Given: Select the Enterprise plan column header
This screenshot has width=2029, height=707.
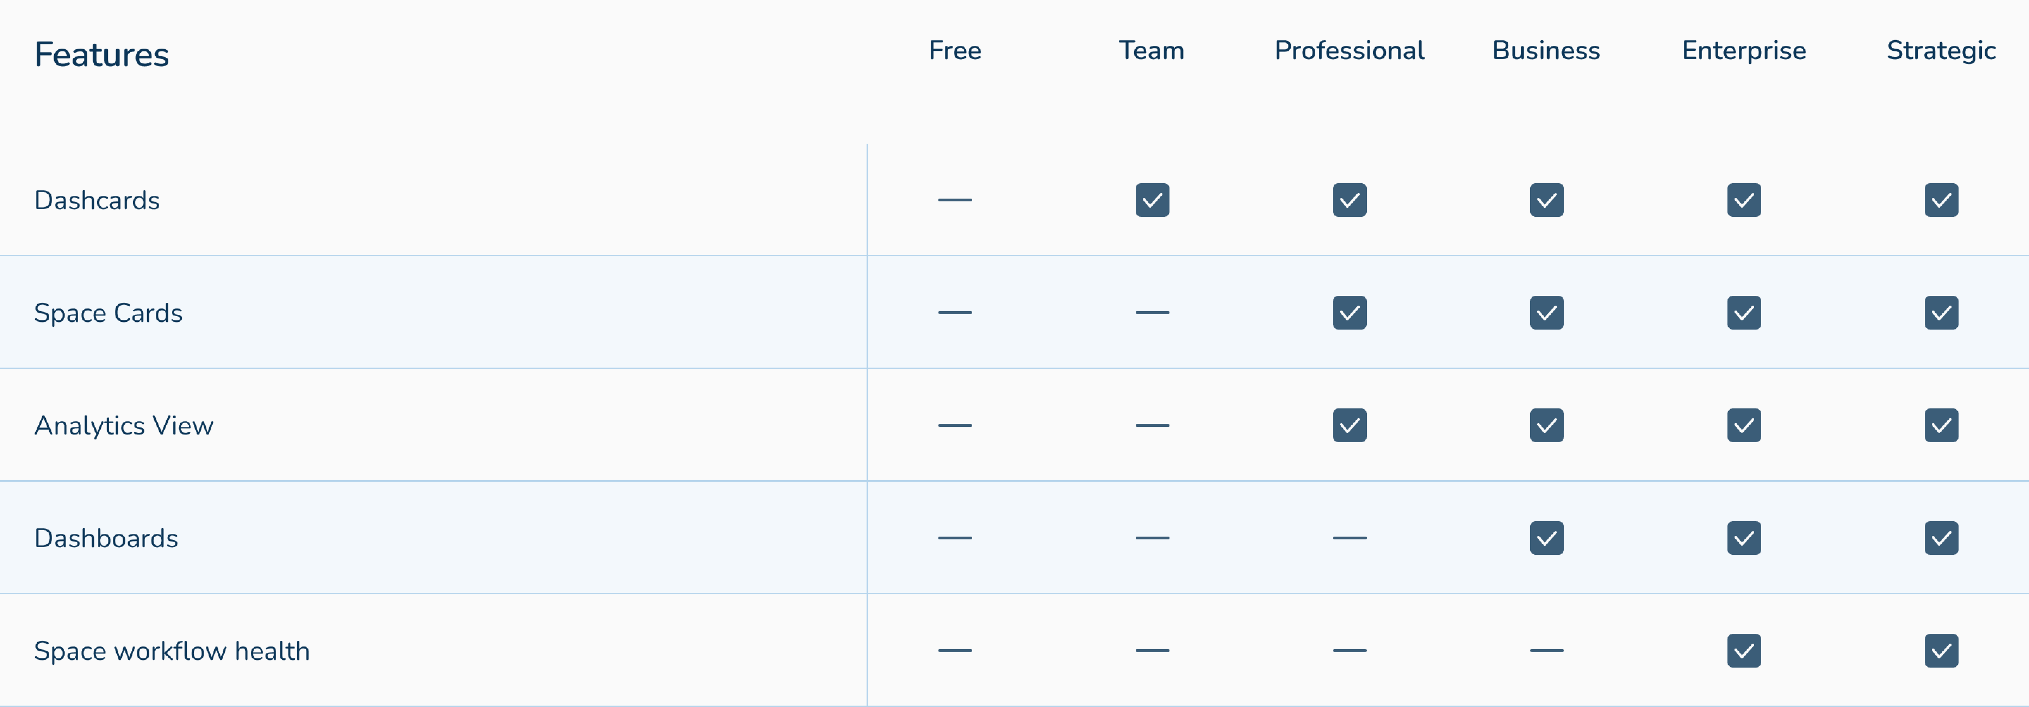Looking at the screenshot, I should pyautogui.click(x=1744, y=50).
